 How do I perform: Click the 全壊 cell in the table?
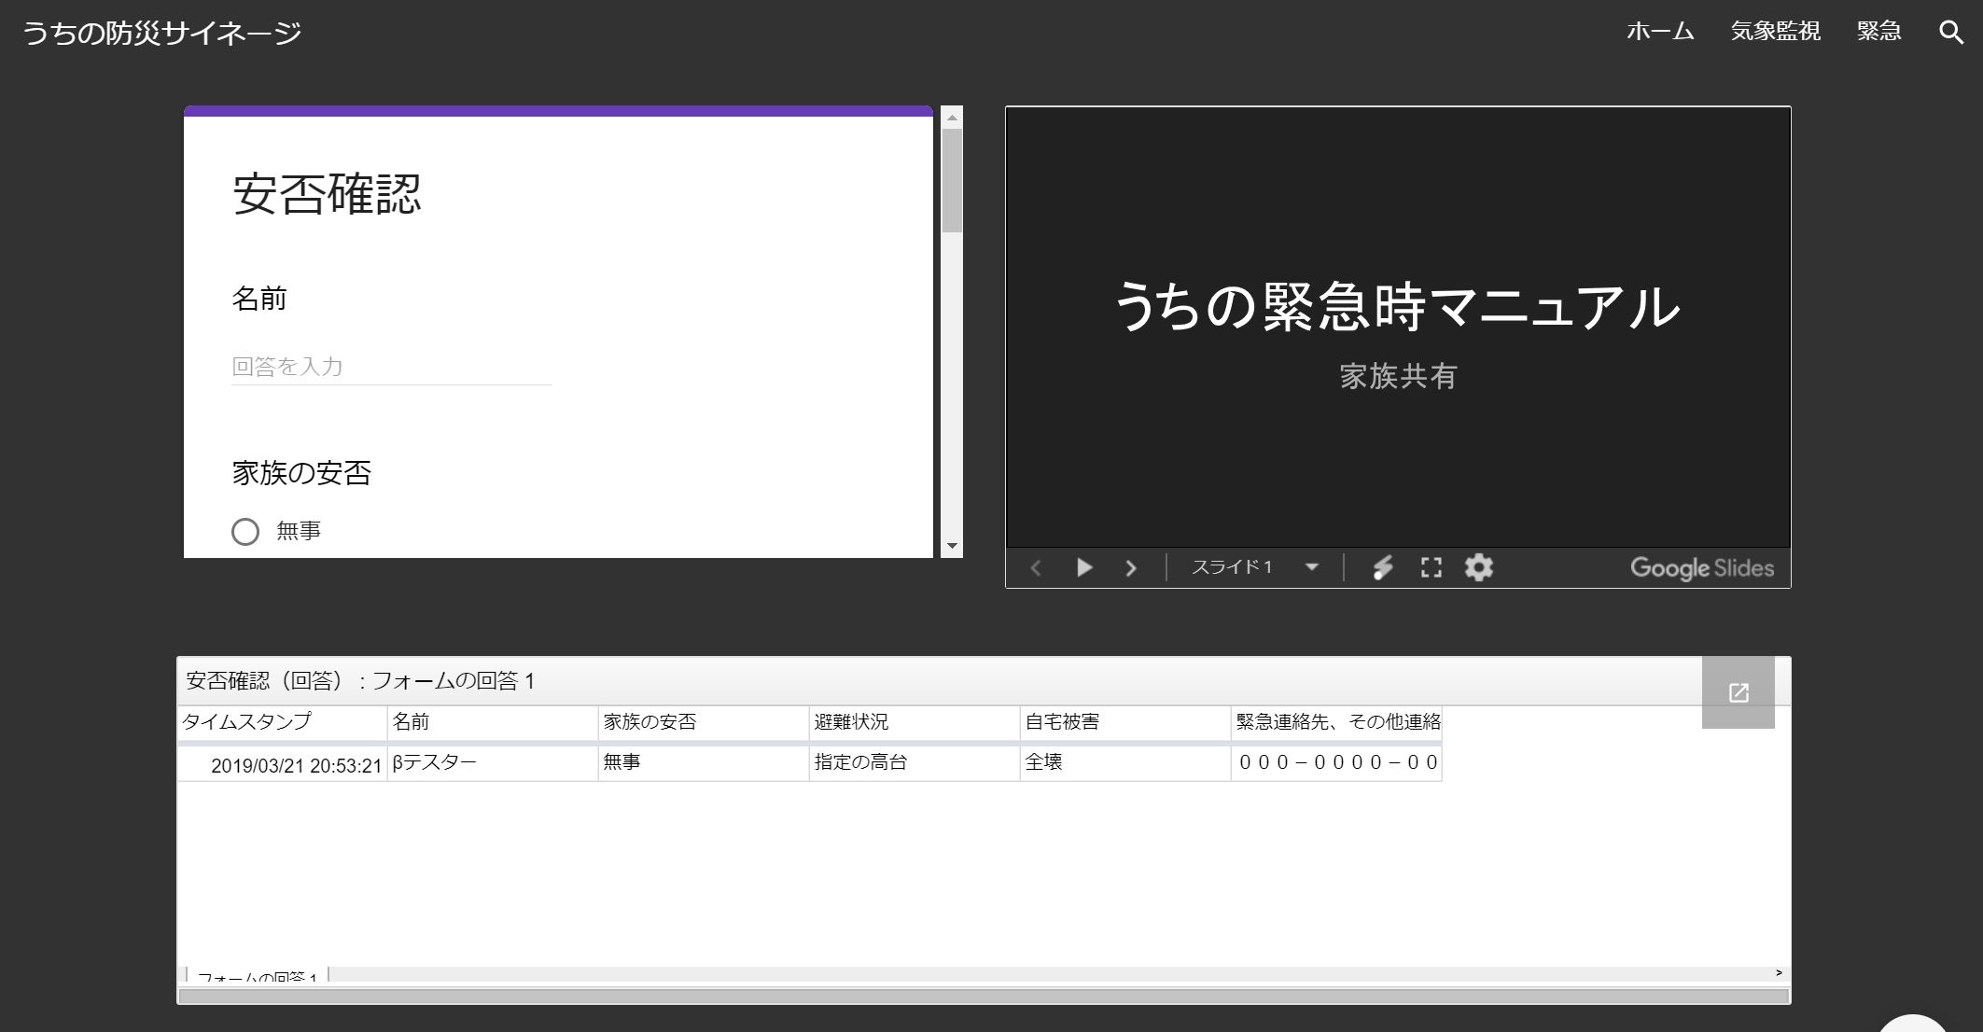(1124, 762)
